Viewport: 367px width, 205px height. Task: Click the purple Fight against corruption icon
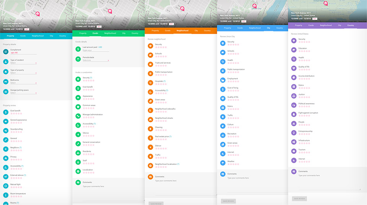(x=294, y=114)
